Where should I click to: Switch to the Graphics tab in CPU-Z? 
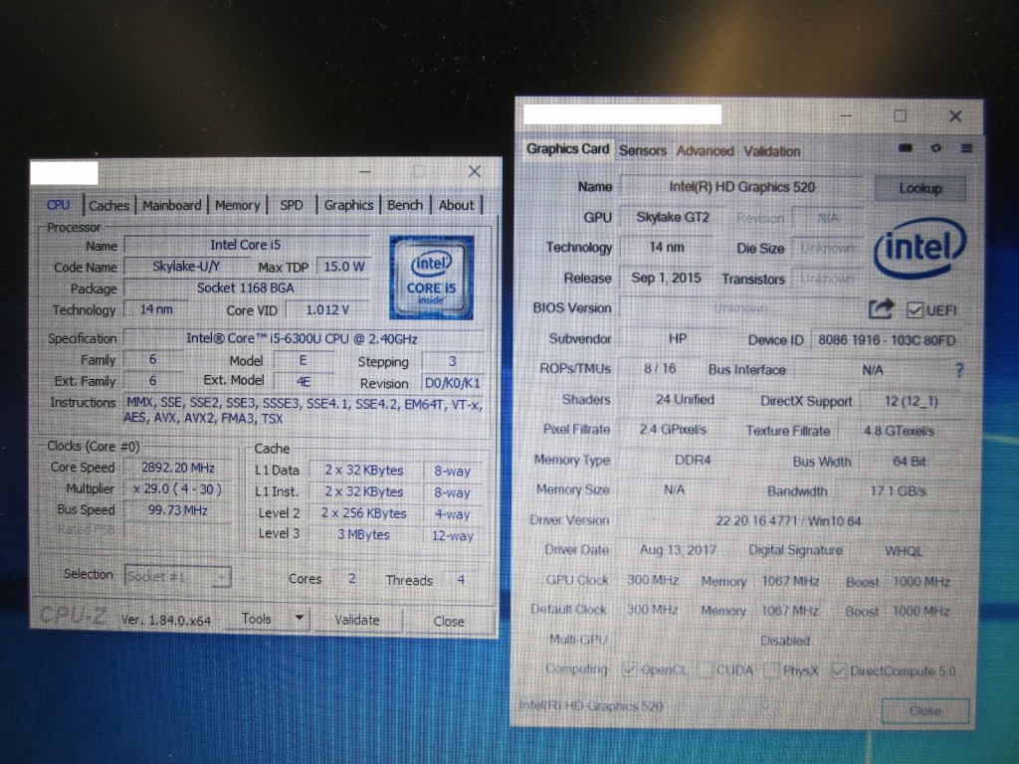pos(348,205)
